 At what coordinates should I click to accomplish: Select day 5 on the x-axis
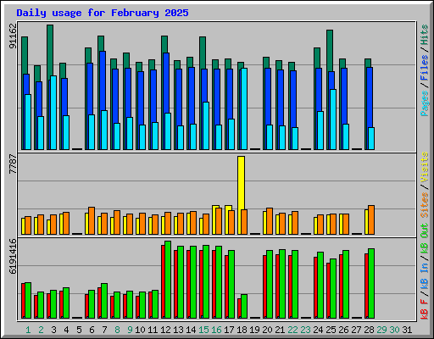(x=79, y=330)
